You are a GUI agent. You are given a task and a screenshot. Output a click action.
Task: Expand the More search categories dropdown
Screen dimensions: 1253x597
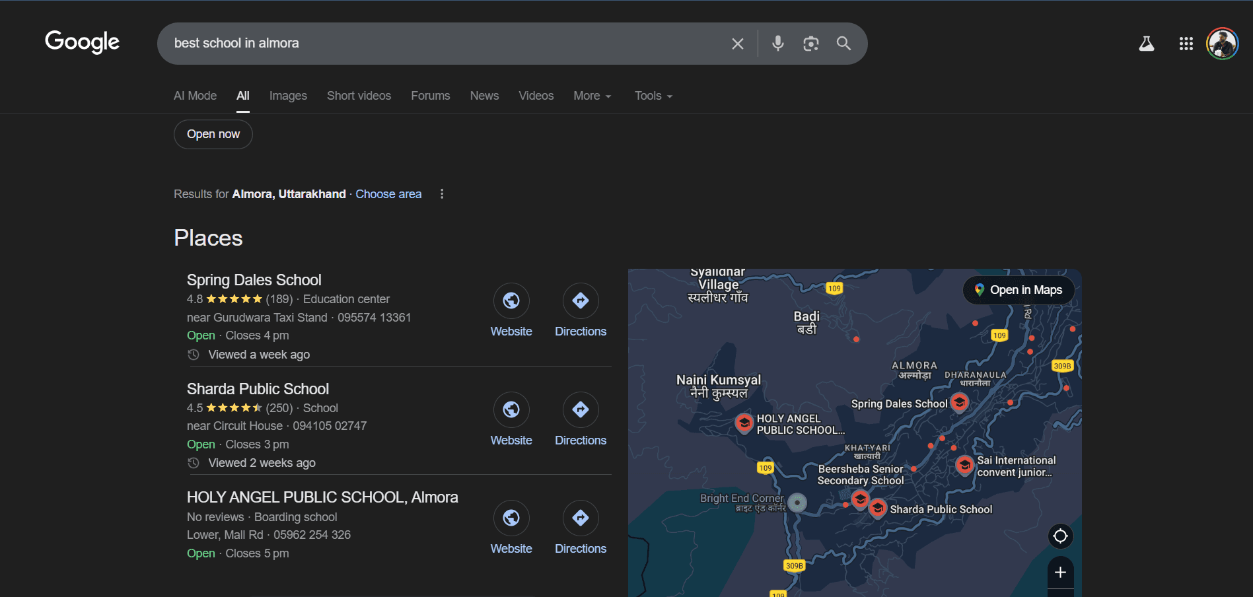point(592,96)
